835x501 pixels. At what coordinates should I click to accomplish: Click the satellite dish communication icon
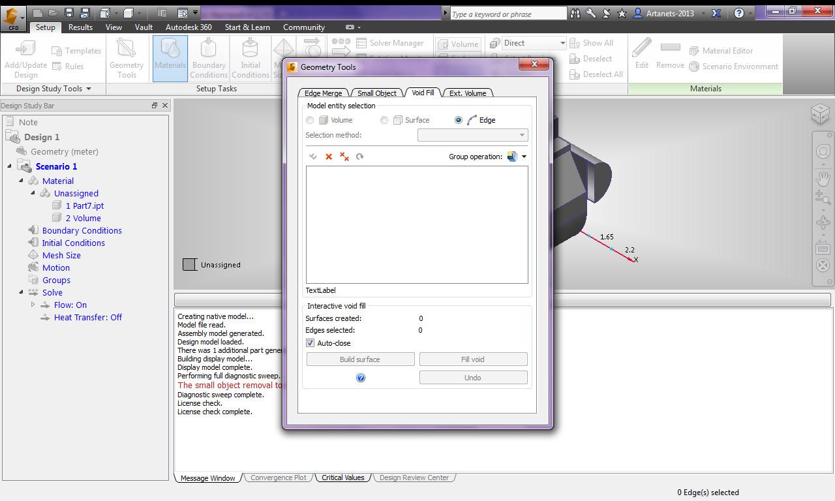coord(606,13)
